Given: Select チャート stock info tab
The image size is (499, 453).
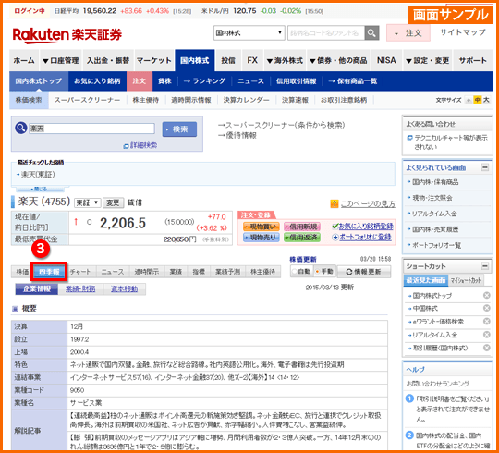Looking at the screenshot, I should (80, 272).
